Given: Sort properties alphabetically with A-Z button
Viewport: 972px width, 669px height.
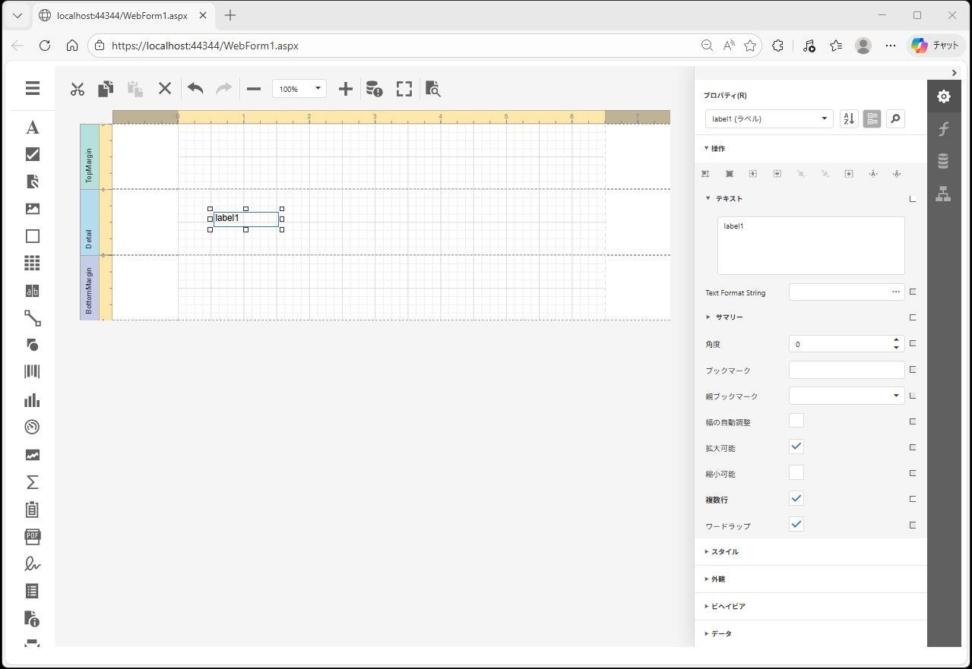Looking at the screenshot, I should click(x=849, y=119).
